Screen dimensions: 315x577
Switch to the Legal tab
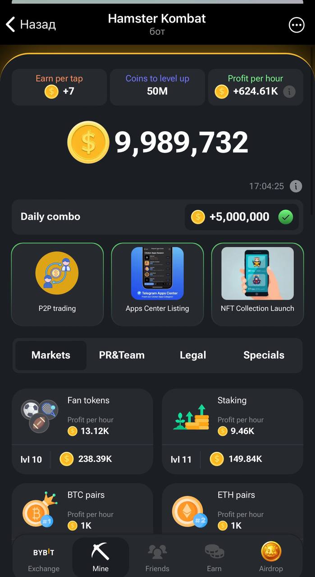coord(193,355)
